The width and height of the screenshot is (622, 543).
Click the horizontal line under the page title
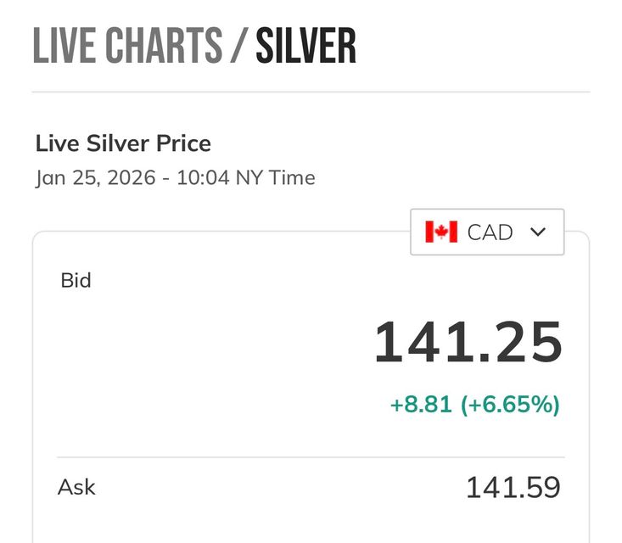[x=311, y=91]
